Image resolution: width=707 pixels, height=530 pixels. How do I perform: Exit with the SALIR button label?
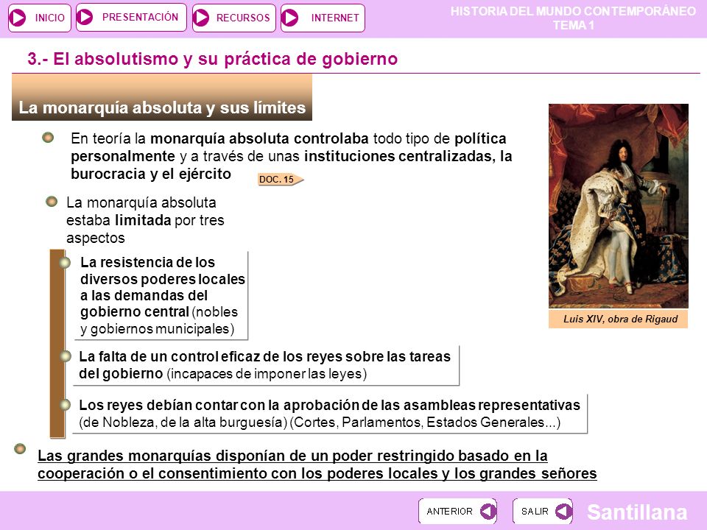pyautogui.click(x=535, y=512)
